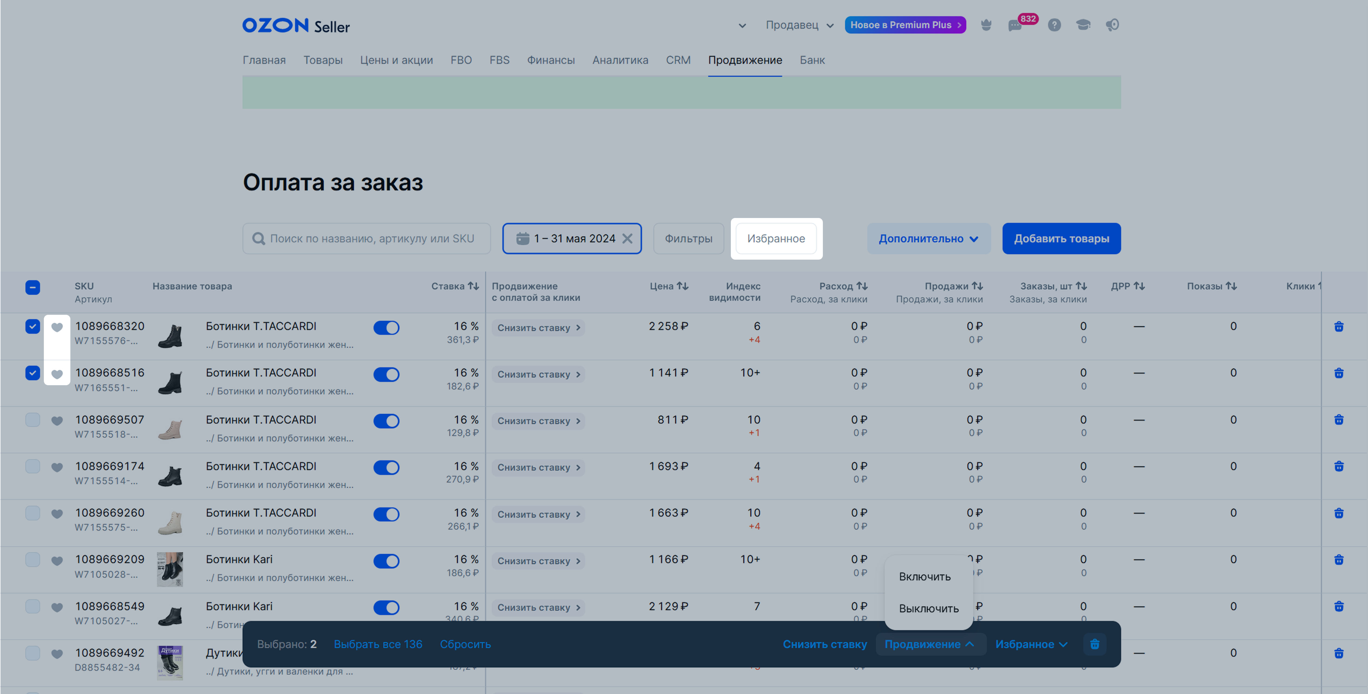The image size is (1368, 694).
Task: Choose Включить from the popup menu
Action: click(925, 577)
